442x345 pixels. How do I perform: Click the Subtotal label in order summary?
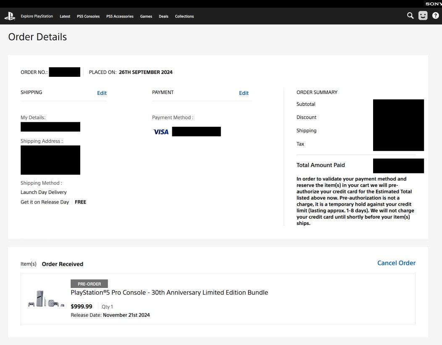tap(306, 104)
